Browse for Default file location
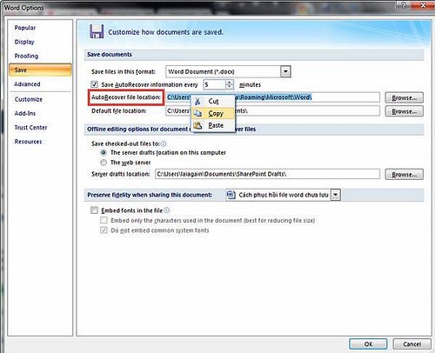 (404, 111)
